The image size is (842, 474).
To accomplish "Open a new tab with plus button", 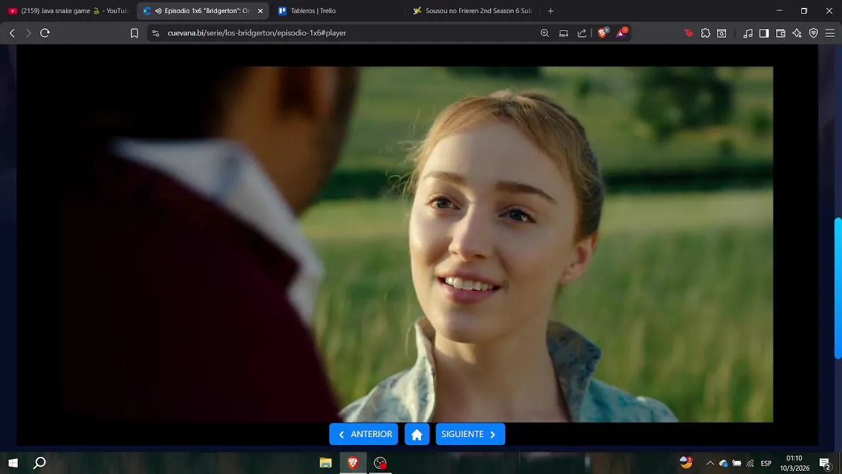I will [551, 11].
